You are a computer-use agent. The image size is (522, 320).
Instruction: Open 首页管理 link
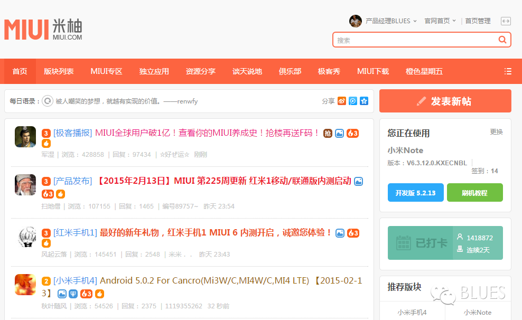click(478, 21)
